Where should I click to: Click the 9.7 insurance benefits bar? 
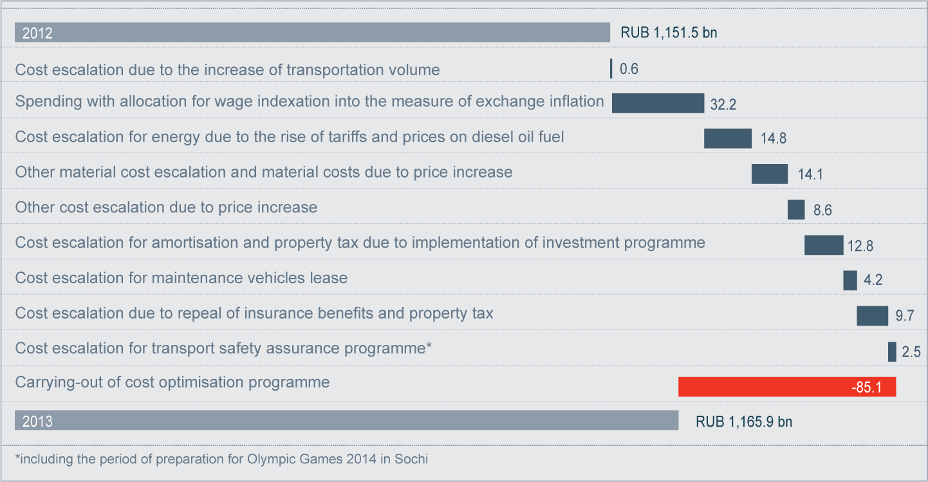[x=872, y=316]
